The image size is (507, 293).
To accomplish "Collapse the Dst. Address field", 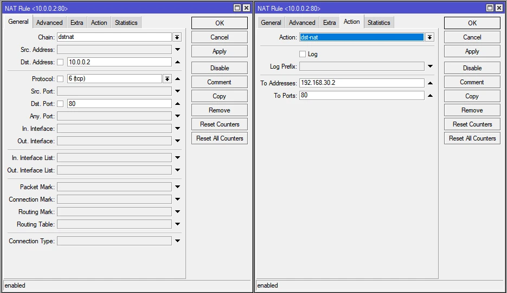I will (177, 62).
